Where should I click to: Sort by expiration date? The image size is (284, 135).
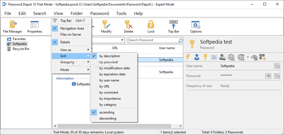[114, 74]
